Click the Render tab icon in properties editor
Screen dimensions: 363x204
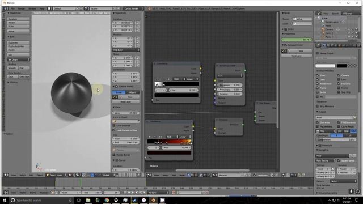pyautogui.click(x=324, y=45)
